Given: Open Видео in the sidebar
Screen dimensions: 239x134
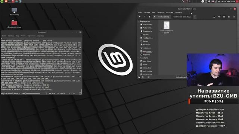Looking at the screenshot, I should click(145, 41).
